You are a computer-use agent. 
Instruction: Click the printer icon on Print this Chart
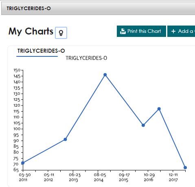coord(123,31)
